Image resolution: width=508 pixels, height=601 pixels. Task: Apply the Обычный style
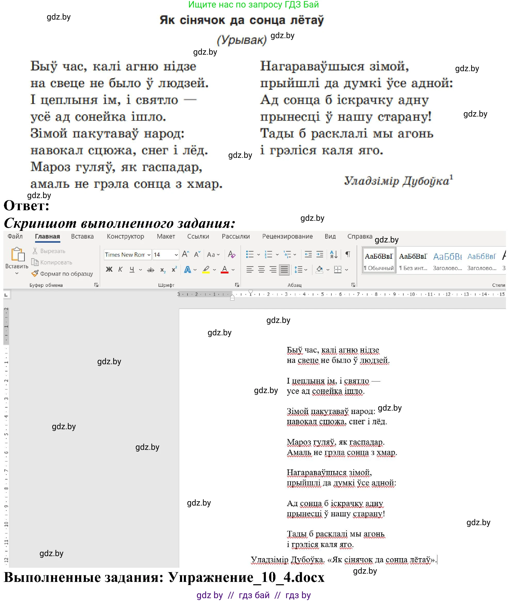pyautogui.click(x=379, y=260)
